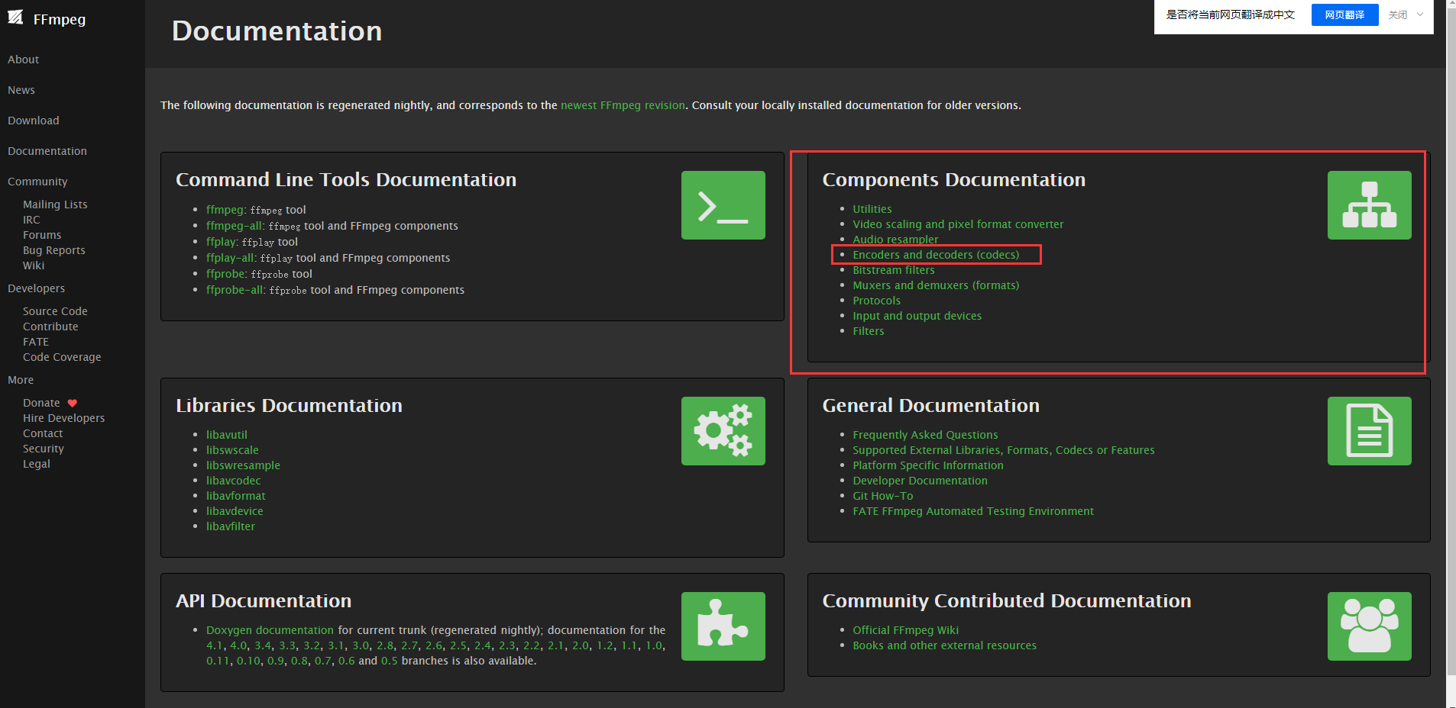The image size is (1456, 708).
Task: Select Documentation in the sidebar
Action: tap(47, 151)
